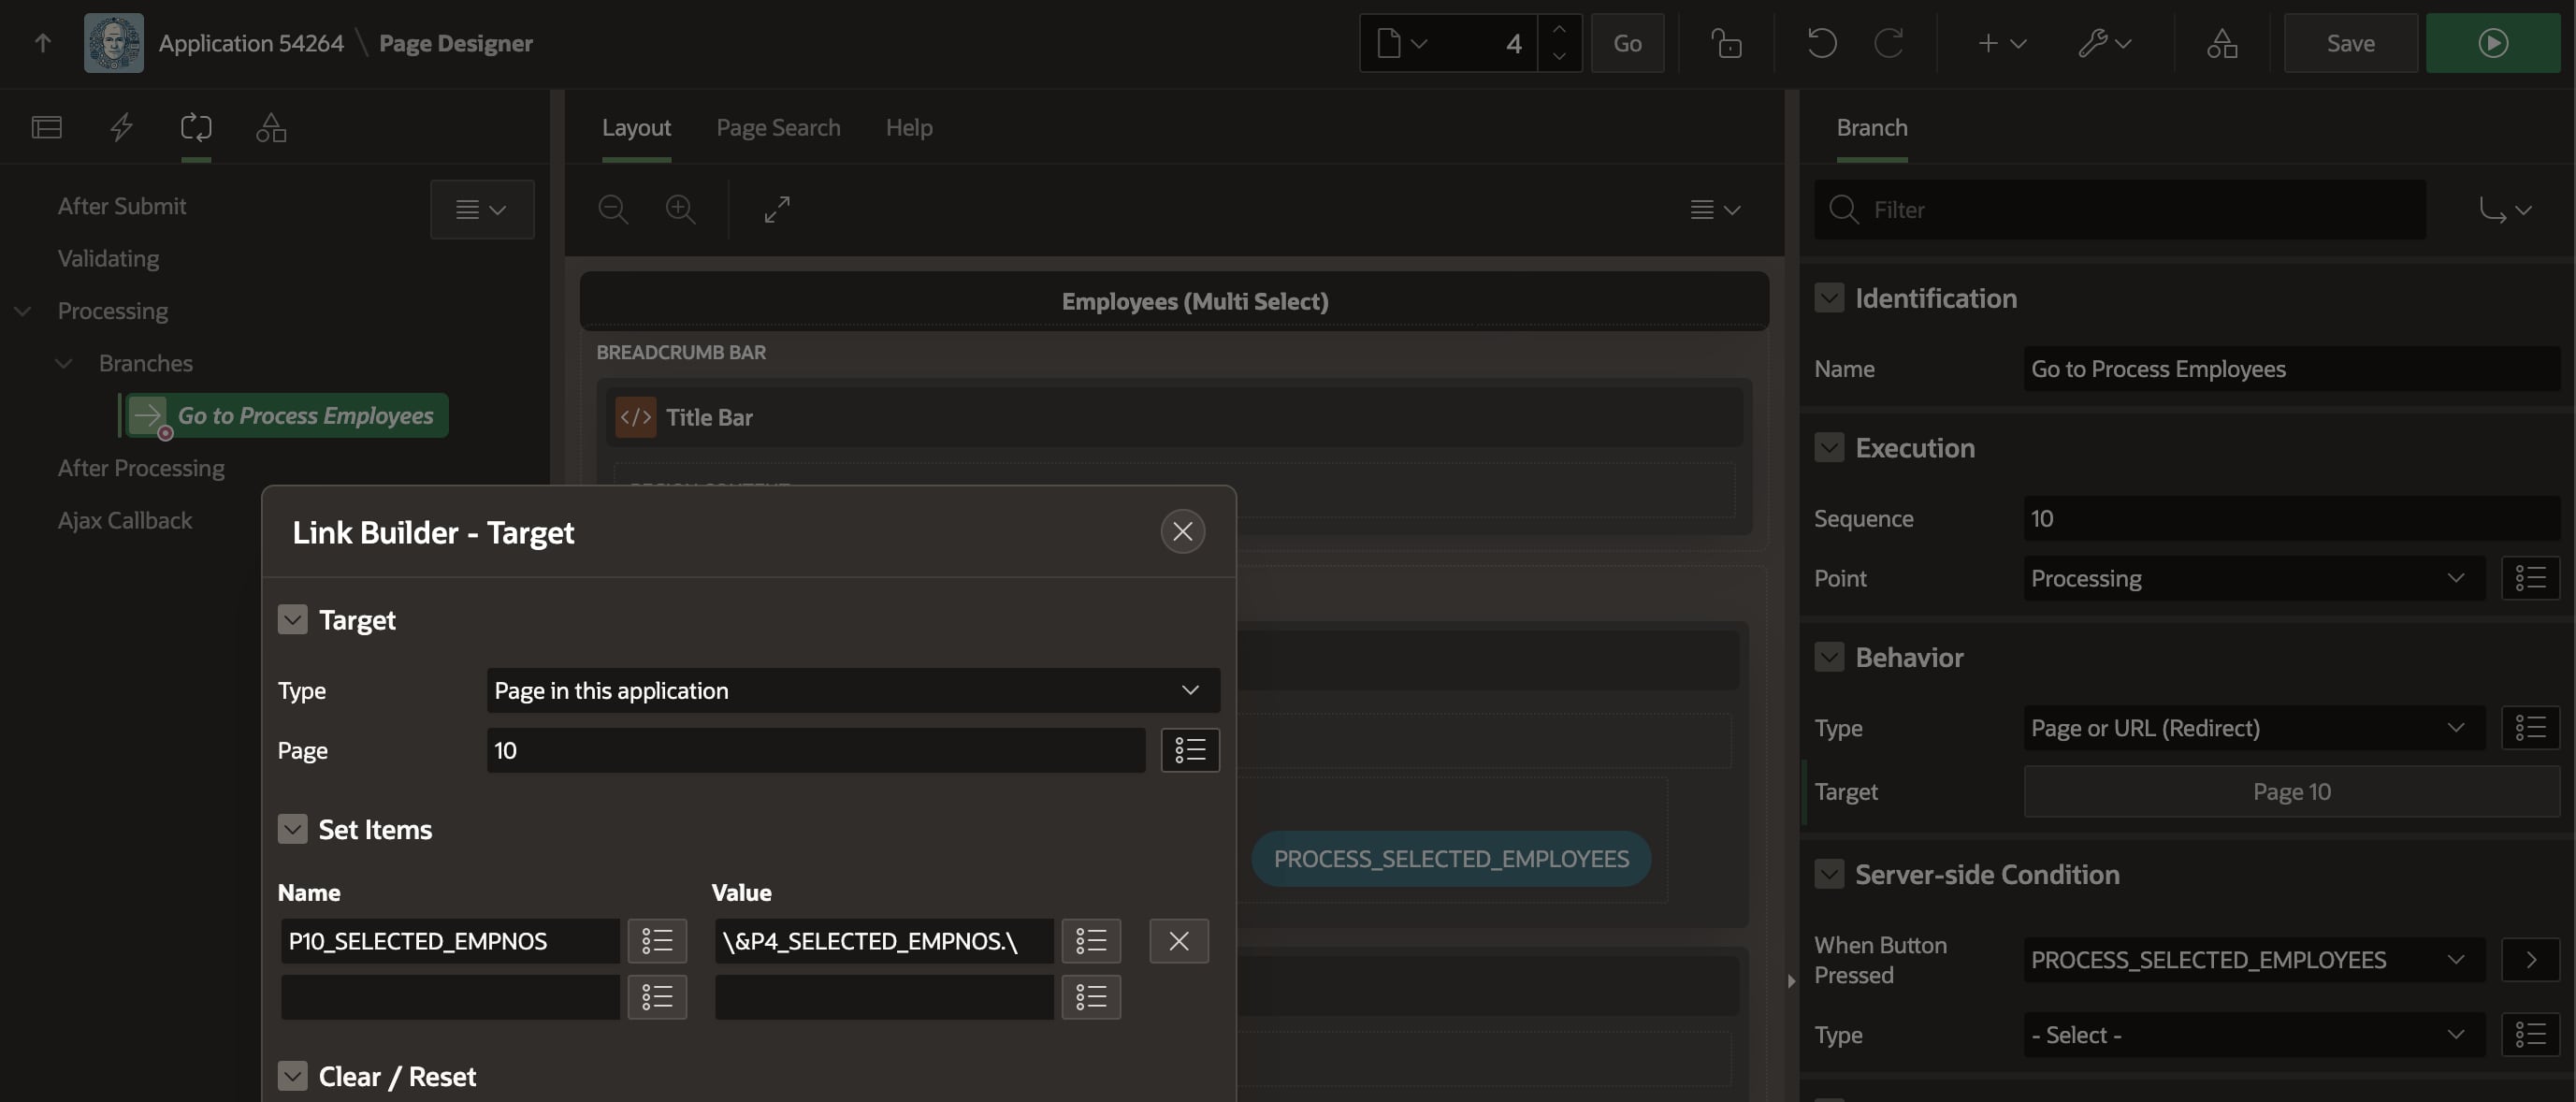Collapse the Set Items section
2576x1102 pixels.
click(292, 829)
